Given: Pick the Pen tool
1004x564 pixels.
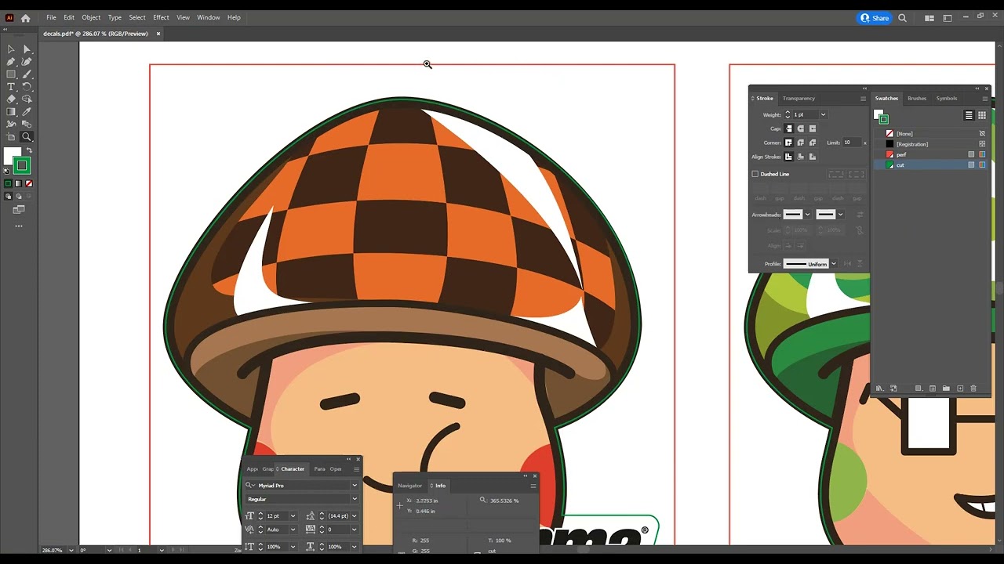Looking at the screenshot, I should [11, 62].
